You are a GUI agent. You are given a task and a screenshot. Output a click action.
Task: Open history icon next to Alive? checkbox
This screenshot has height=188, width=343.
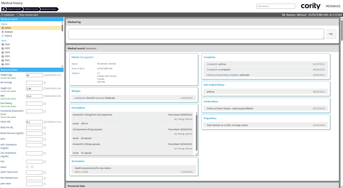tap(32, 167)
